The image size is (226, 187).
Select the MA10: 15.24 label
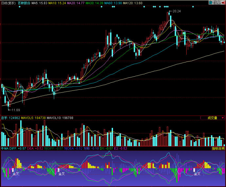point(57,3)
